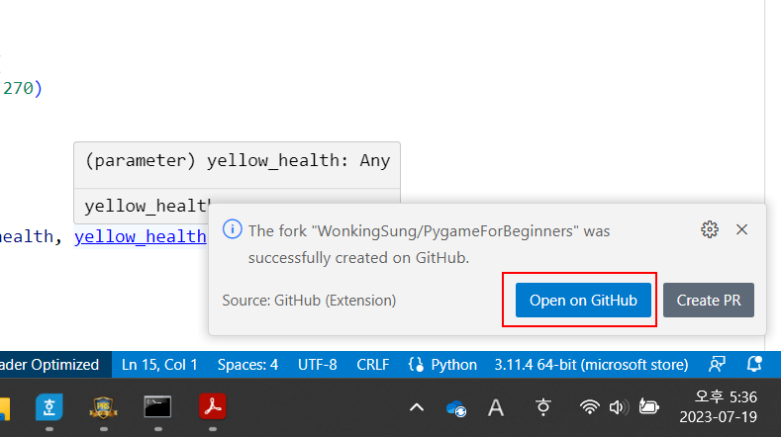Click the tray icon between A and Wi-Fi
Screen dimensions: 781x437
542,407
